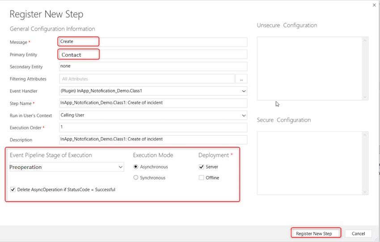Click the Execution Order field
The image size is (380, 242).
(x=153, y=127)
